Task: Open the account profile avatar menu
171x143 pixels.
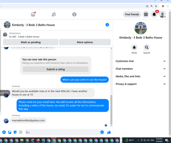Action: 162,14
